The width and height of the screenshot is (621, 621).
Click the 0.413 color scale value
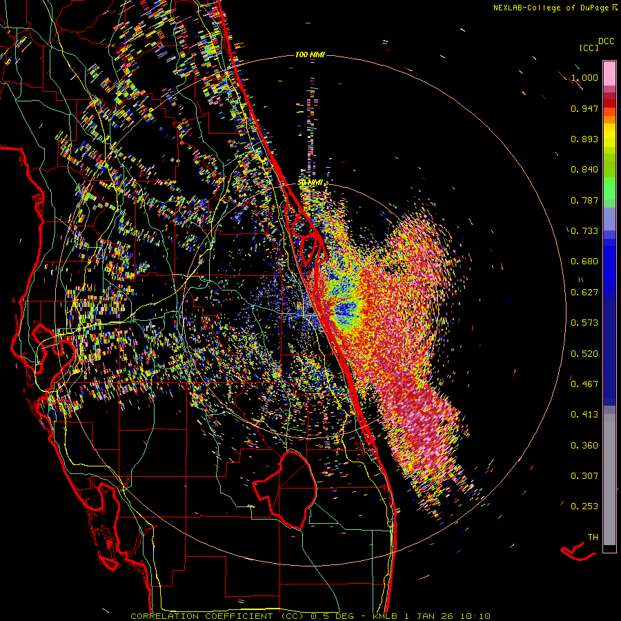(584, 415)
